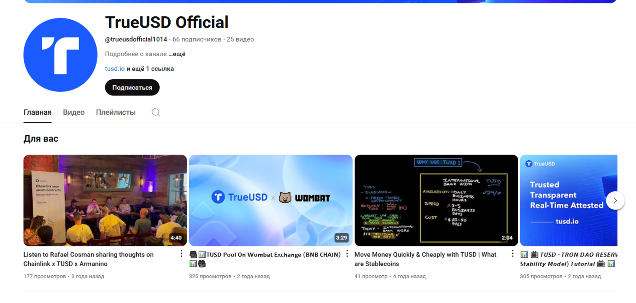Viewport: 636px width, 303px height.
Task: Open the "Why use TUSD" blackboard thumbnail
Action: [436, 200]
